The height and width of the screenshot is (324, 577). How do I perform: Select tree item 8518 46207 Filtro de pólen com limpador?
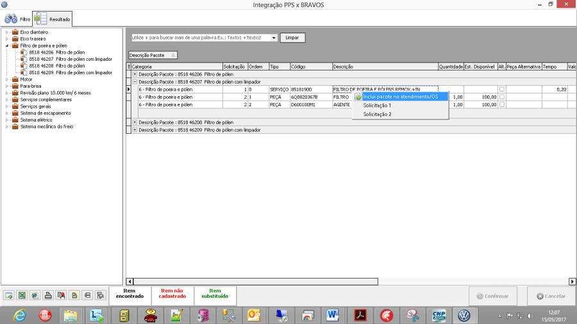point(71,59)
